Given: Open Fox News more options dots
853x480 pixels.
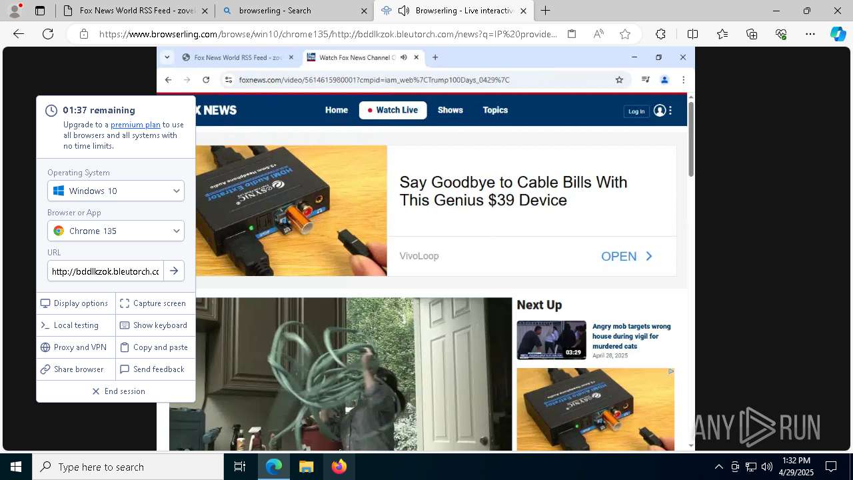Looking at the screenshot, I should (x=670, y=111).
